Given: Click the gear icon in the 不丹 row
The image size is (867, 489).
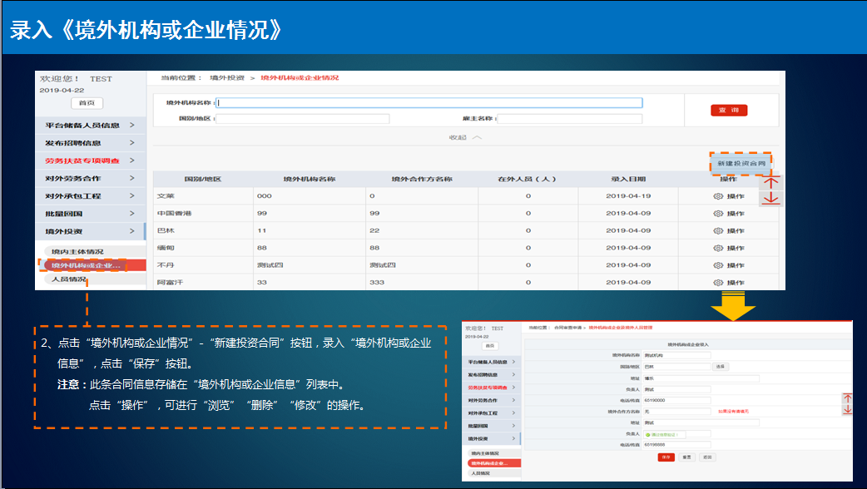Looking at the screenshot, I should coord(718,265).
